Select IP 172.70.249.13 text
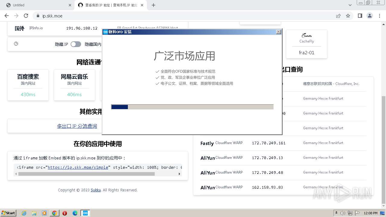386x217 pixels. (267, 158)
